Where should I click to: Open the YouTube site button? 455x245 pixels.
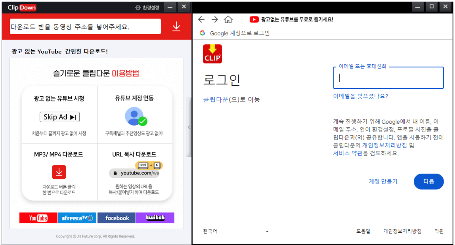(x=38, y=218)
